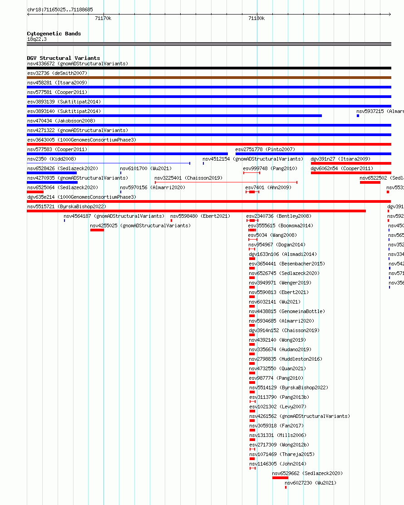Click esv5034 Wang2008 label
Image resolution: width=404 pixels, height=505 pixels.
pyautogui.click(x=272, y=235)
